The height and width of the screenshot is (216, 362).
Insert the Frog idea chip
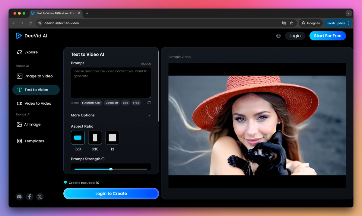[x=136, y=103]
